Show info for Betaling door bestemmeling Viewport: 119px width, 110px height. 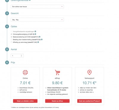point(42,39)
